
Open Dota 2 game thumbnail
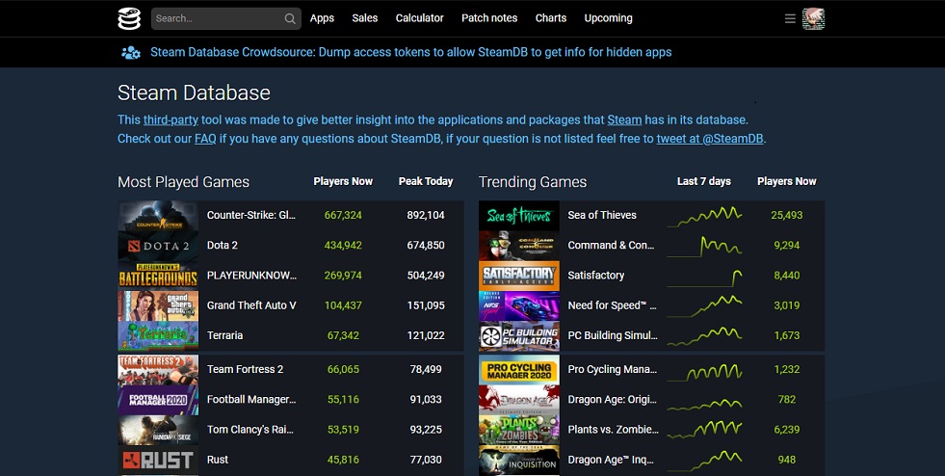(158, 246)
